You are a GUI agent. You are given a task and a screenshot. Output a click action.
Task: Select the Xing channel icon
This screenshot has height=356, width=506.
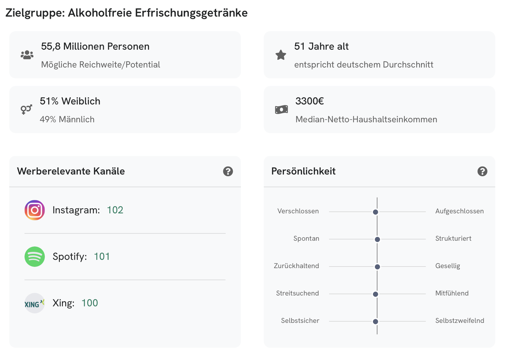tap(34, 303)
